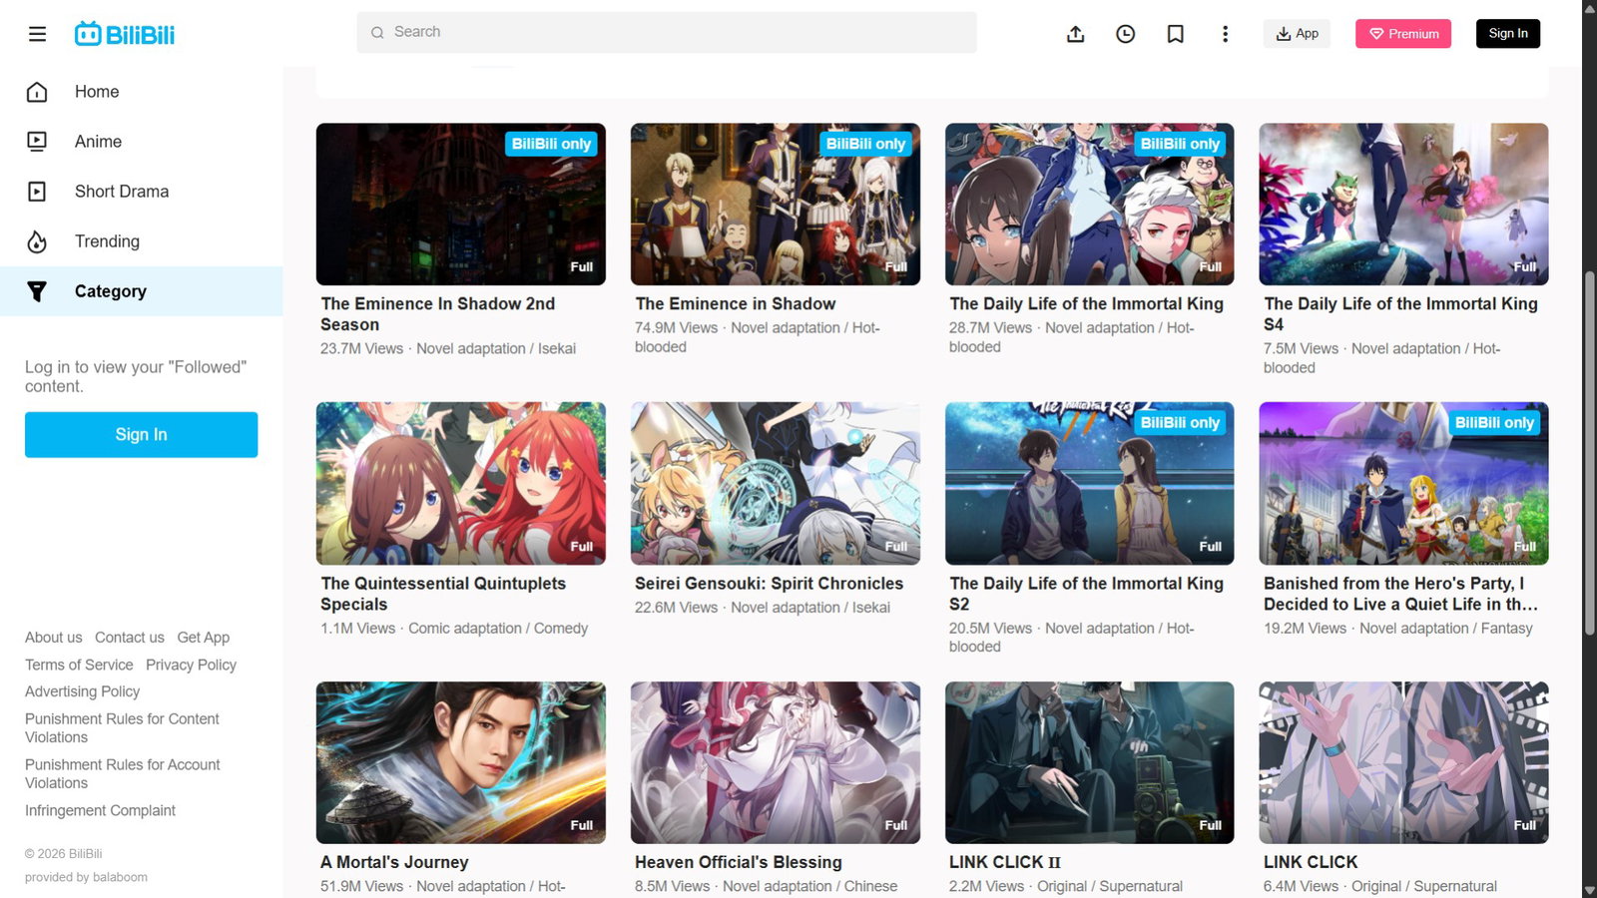Click the black Sign In button in header
The height and width of the screenshot is (898, 1597).
(1507, 34)
